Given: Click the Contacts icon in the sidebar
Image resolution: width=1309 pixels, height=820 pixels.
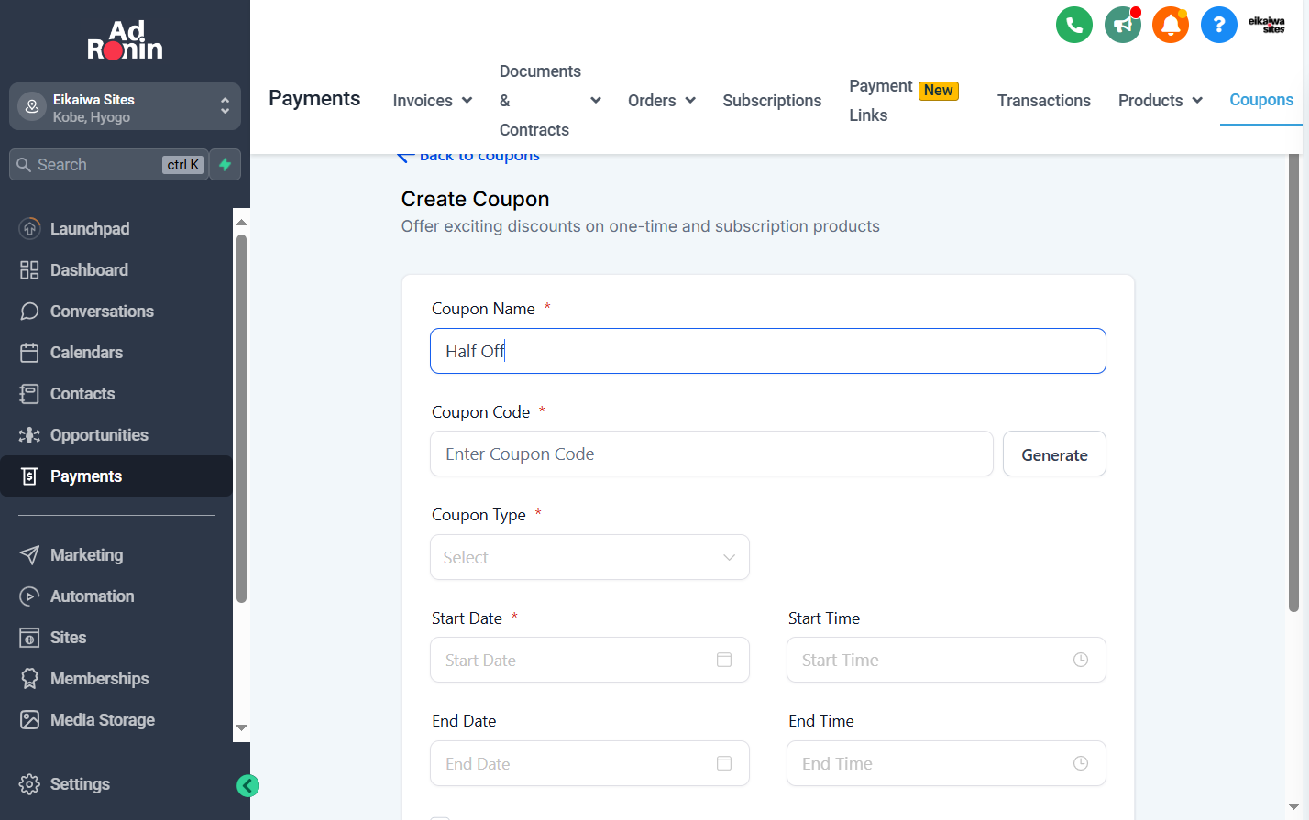Looking at the screenshot, I should [x=29, y=393].
